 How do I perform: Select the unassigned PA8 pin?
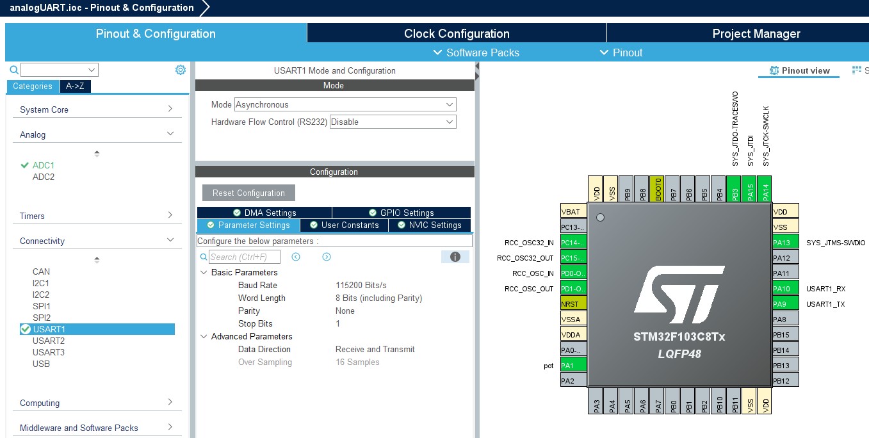coord(786,319)
